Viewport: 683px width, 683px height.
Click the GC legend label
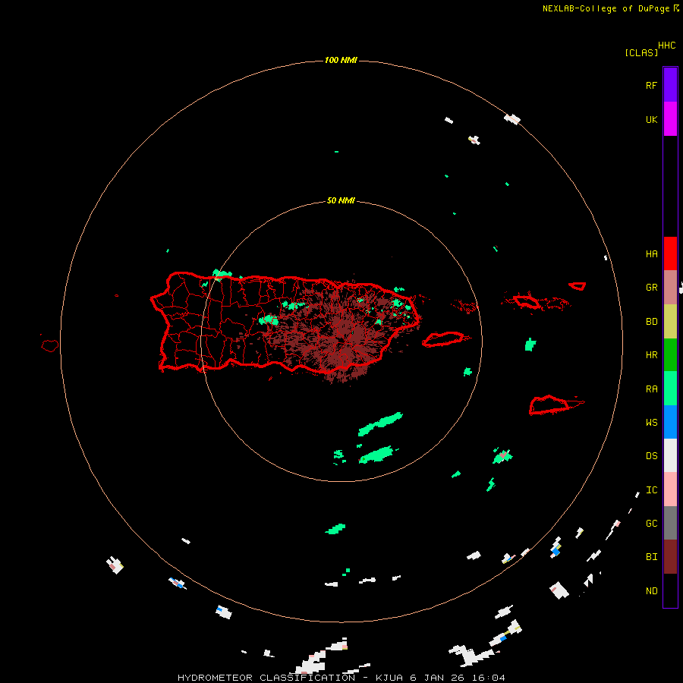pyautogui.click(x=651, y=524)
